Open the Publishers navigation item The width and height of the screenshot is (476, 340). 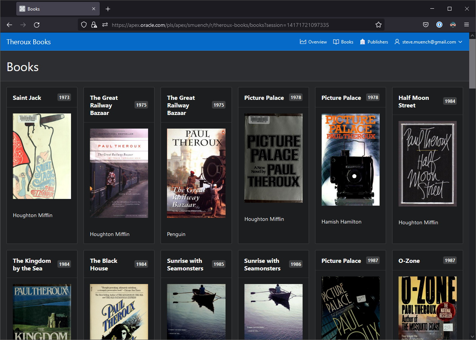[x=374, y=42]
